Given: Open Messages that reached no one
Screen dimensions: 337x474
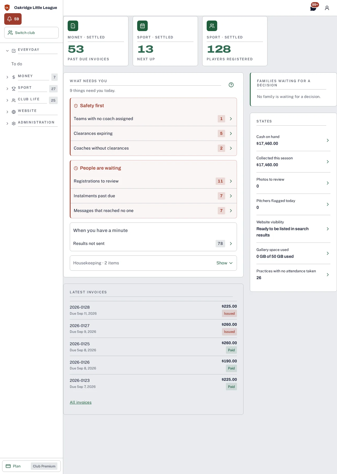Looking at the screenshot, I should click(x=153, y=211).
